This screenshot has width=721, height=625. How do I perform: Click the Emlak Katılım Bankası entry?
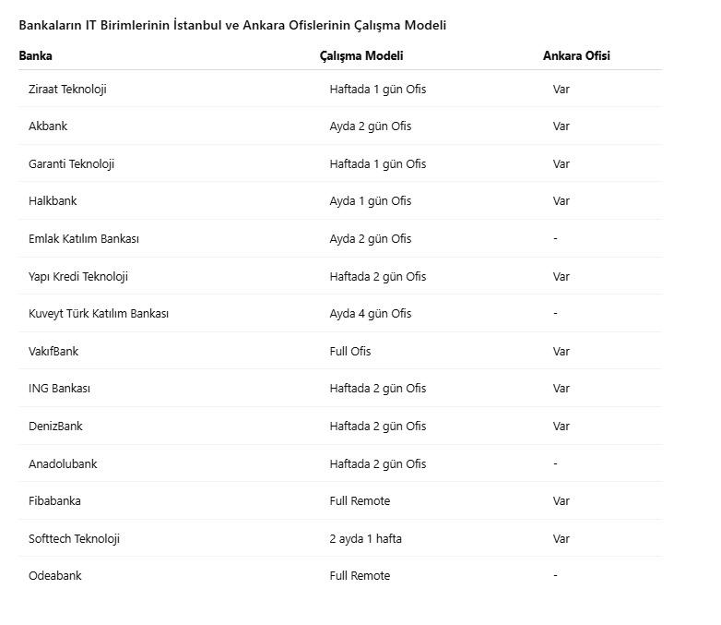pos(84,239)
